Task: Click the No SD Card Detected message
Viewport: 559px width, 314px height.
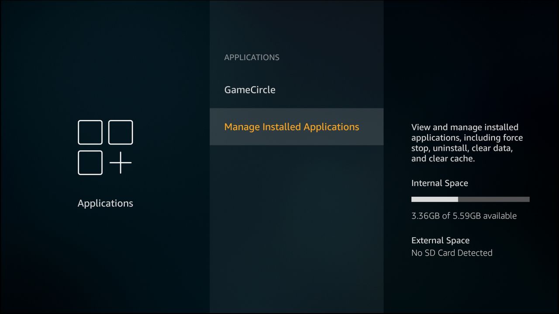Action: point(452,253)
